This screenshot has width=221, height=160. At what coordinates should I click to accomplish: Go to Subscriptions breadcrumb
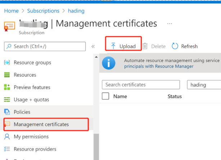pos(43,11)
